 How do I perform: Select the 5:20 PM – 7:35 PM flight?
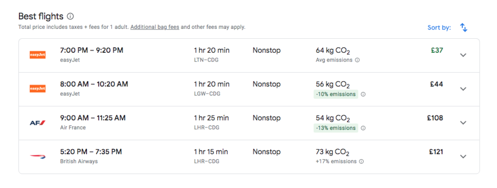[249, 157]
